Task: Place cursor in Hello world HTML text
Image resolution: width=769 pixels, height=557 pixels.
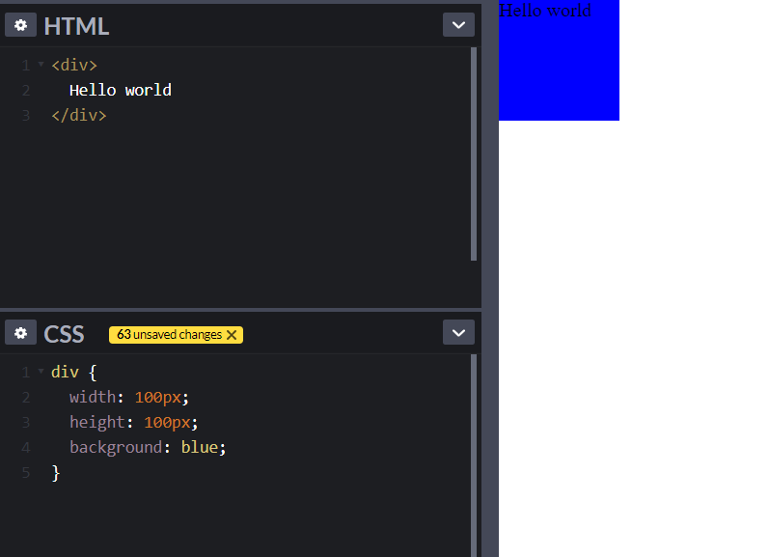Action: (121, 91)
